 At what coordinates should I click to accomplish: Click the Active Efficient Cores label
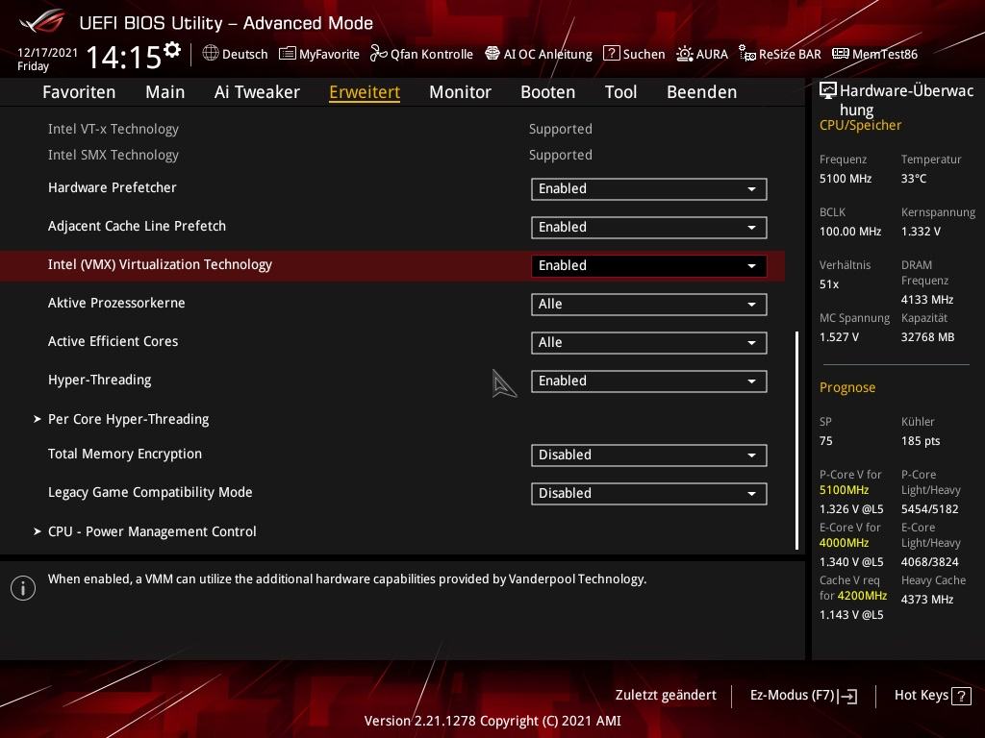point(114,341)
